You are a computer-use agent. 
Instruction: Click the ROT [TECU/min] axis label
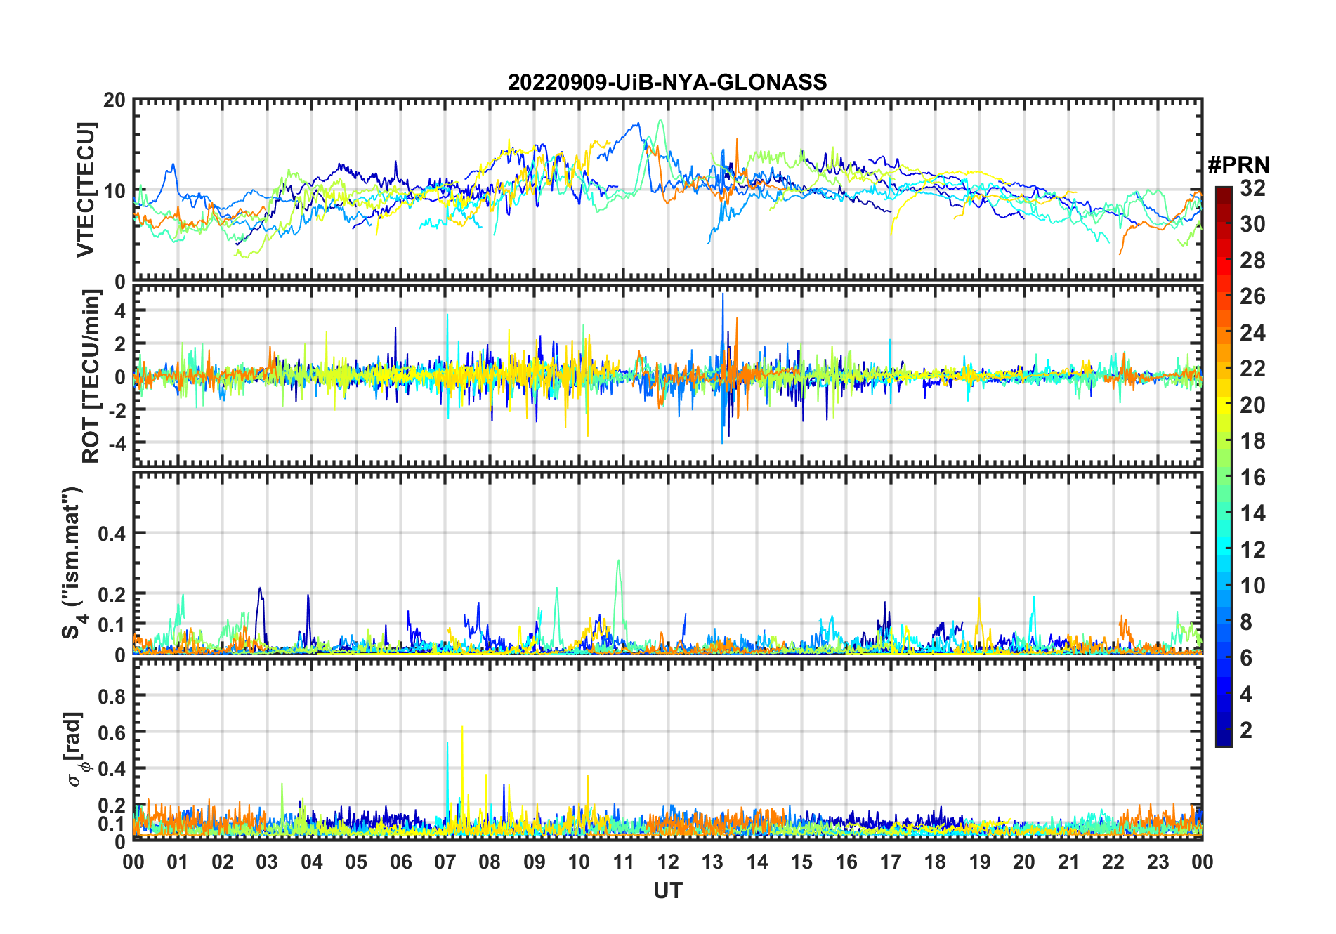tap(91, 376)
